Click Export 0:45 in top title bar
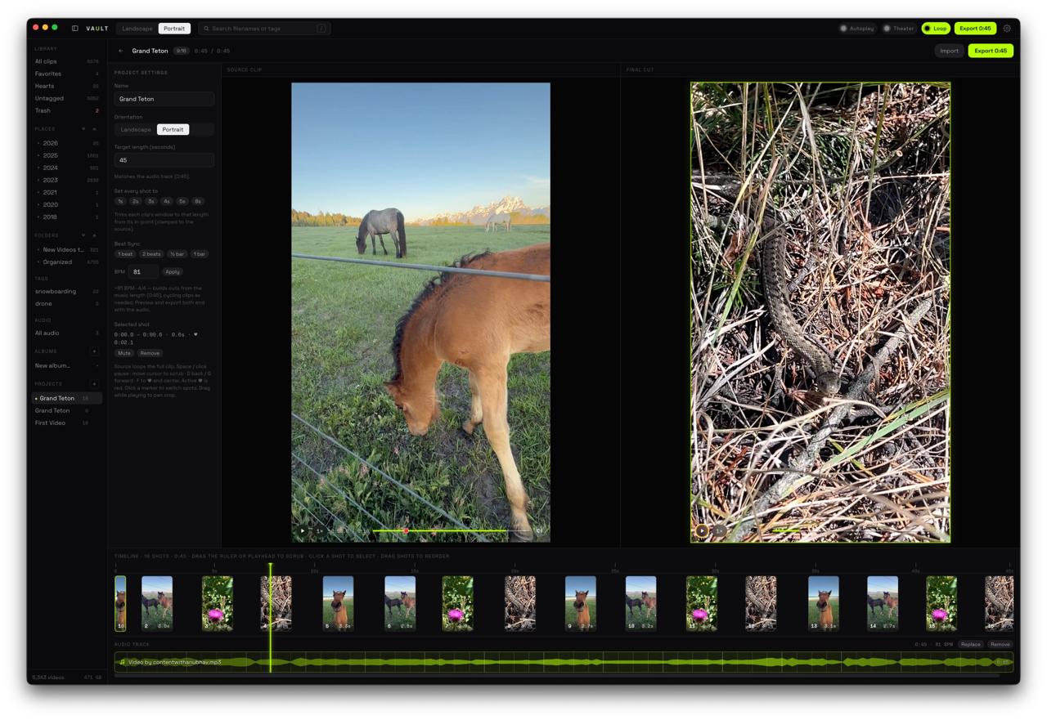The image size is (1047, 720). pyautogui.click(x=975, y=29)
